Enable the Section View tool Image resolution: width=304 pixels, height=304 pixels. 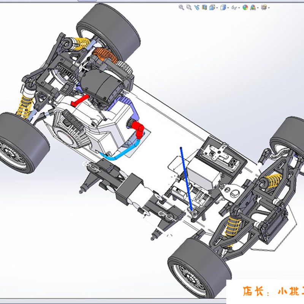(204, 6)
